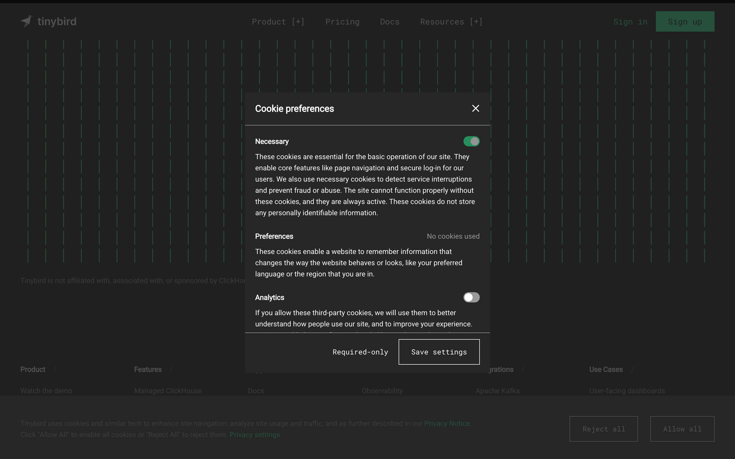Open Apache Kafka footer link
Image resolution: width=735 pixels, height=459 pixels.
tap(497, 391)
